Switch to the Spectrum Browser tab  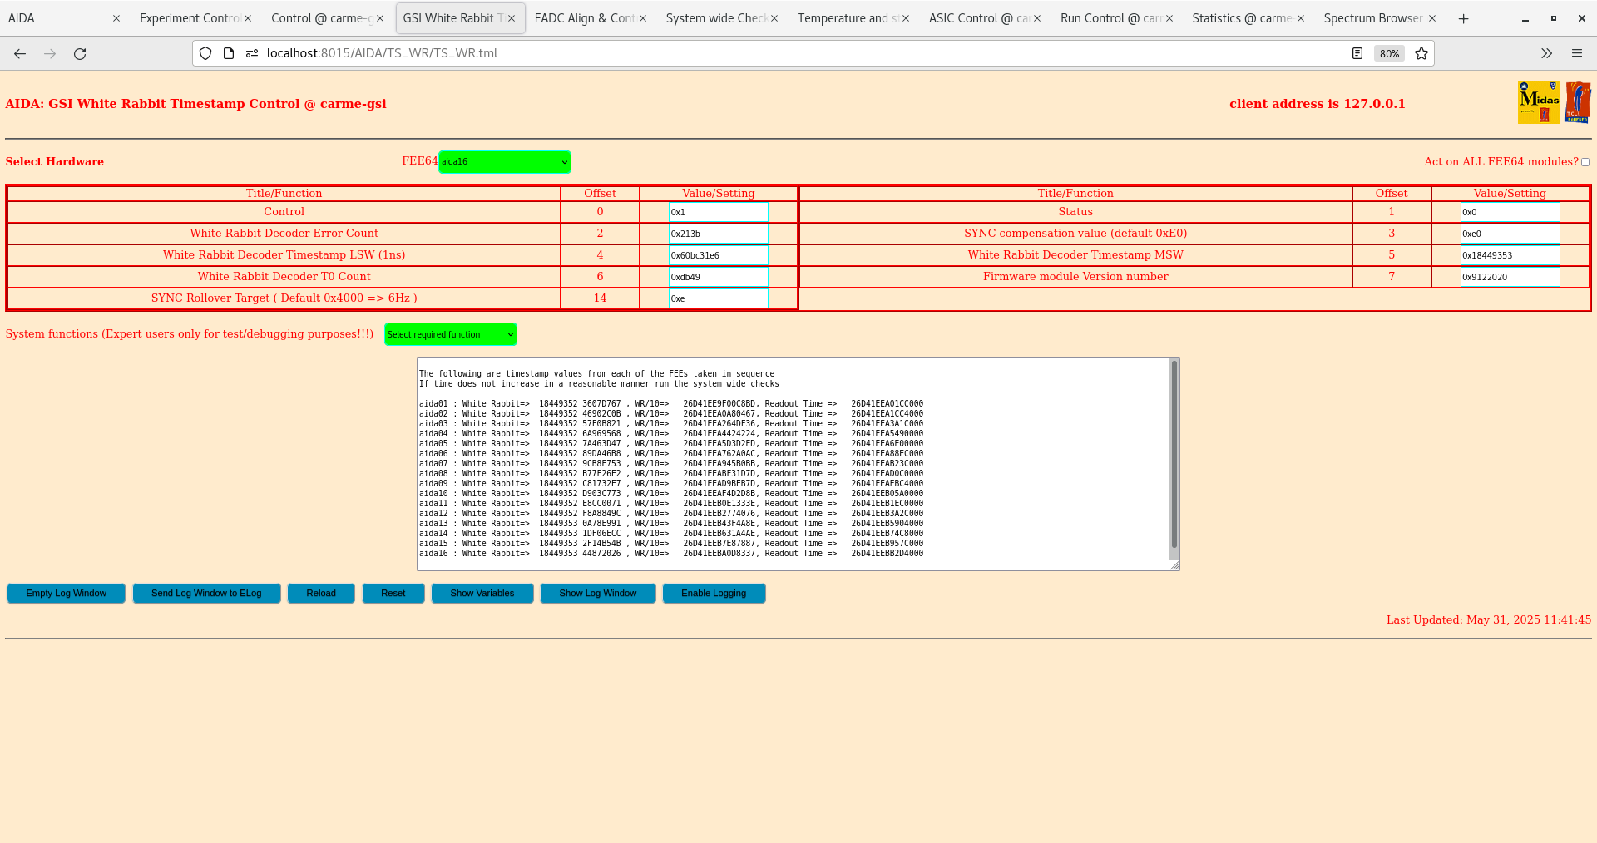coord(1373,17)
